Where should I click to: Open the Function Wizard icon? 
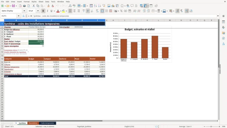pyautogui.click(x=23, y=16)
